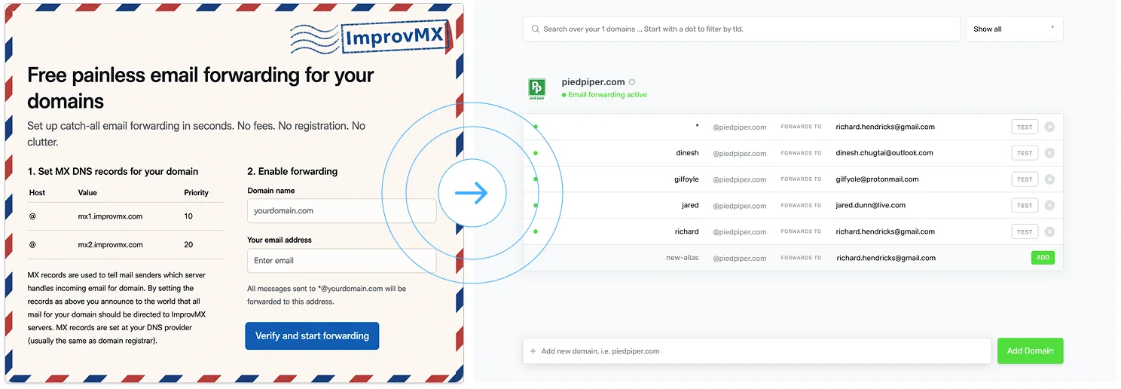
Task: Test the richard alias
Action: (1025, 231)
